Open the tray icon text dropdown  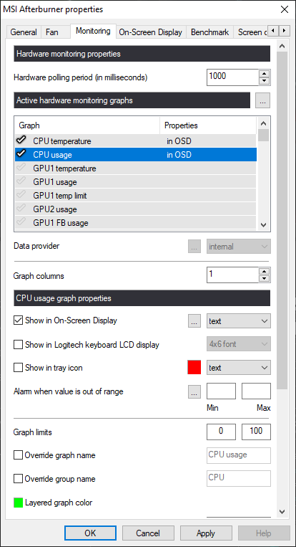[239, 368]
